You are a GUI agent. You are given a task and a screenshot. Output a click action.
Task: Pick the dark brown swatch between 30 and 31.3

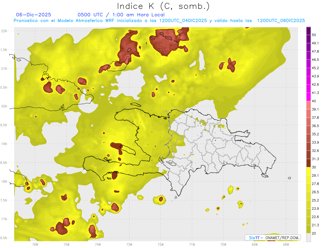click(x=308, y=163)
